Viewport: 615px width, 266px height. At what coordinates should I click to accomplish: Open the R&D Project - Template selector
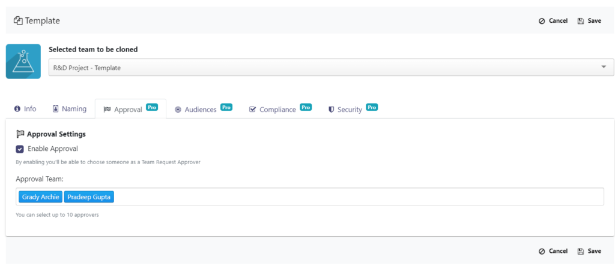pos(332,68)
